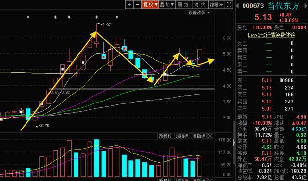
Task: Open Level-2行情免费体验 link
Action: (x=271, y=35)
